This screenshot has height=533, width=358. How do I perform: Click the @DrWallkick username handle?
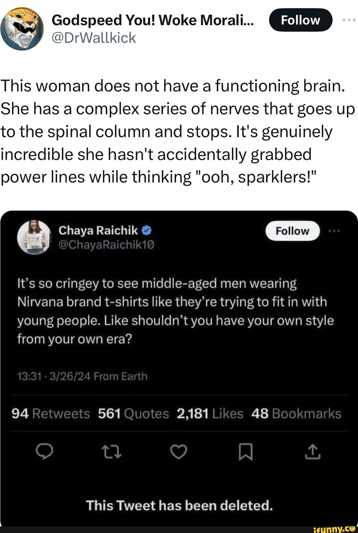pos(94,38)
